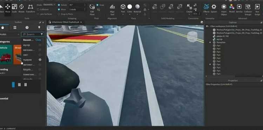
Task: Click the Union solid modeling icon
Action: point(154,7)
